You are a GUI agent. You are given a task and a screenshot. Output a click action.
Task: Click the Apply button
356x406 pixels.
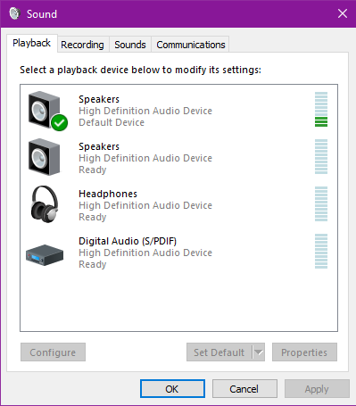317,389
